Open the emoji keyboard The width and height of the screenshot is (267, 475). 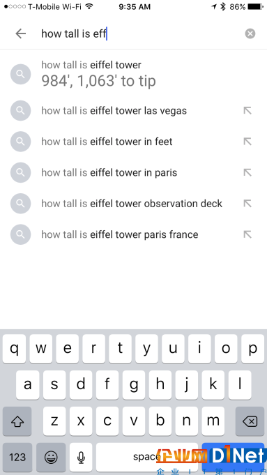[x=51, y=457]
